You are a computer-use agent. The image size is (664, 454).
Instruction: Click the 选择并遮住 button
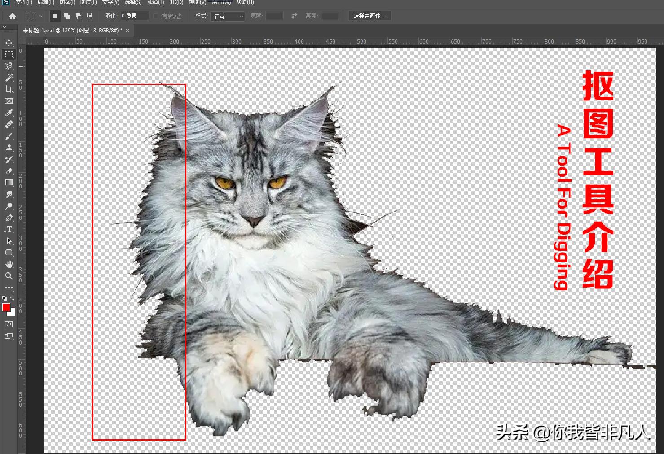tap(369, 16)
